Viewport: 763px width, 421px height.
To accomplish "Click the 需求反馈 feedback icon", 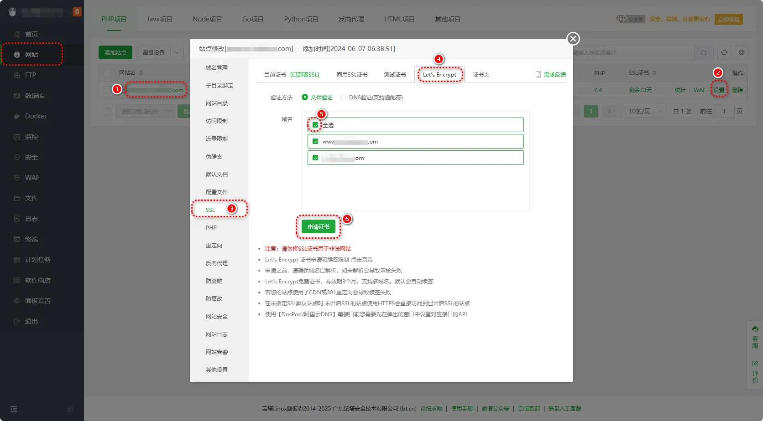I will (538, 74).
